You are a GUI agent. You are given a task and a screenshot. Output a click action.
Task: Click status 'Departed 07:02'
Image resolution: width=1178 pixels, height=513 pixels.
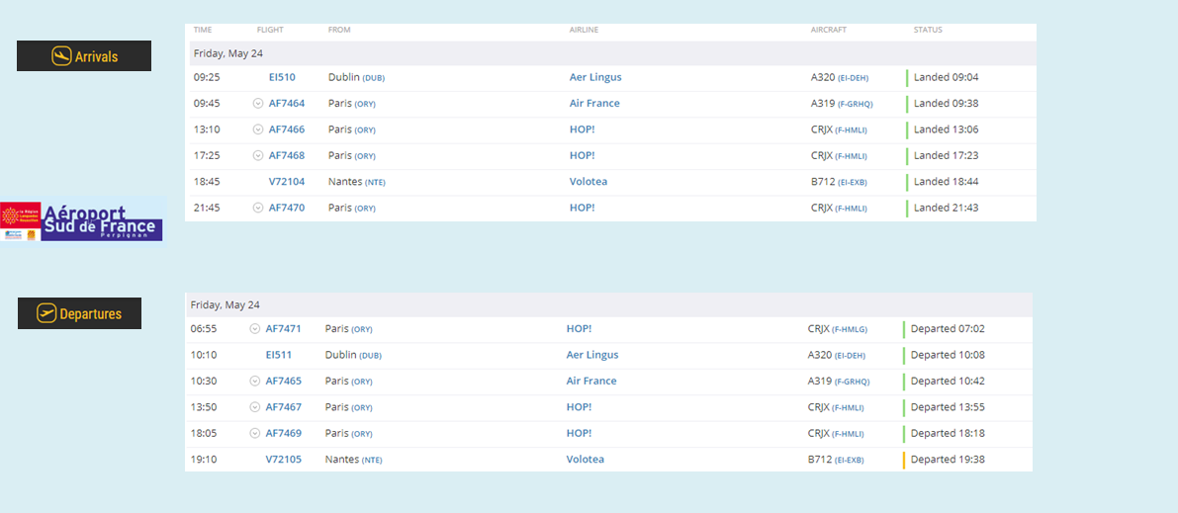pos(948,329)
